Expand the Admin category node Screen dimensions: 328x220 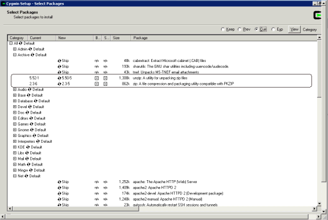click(x=15, y=49)
